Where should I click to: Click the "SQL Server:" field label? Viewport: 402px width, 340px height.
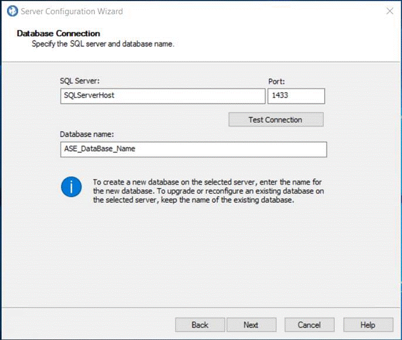click(80, 81)
